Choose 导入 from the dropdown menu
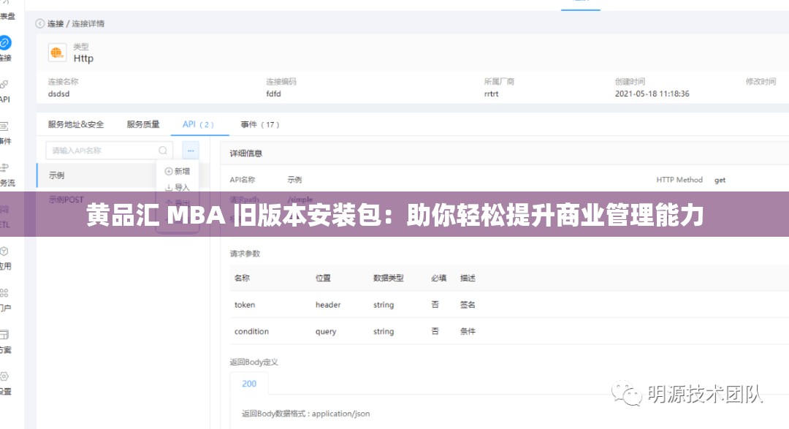 coord(178,187)
